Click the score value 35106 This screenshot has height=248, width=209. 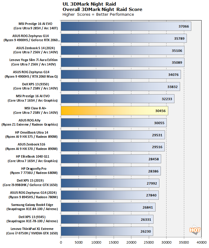tap(177, 51)
